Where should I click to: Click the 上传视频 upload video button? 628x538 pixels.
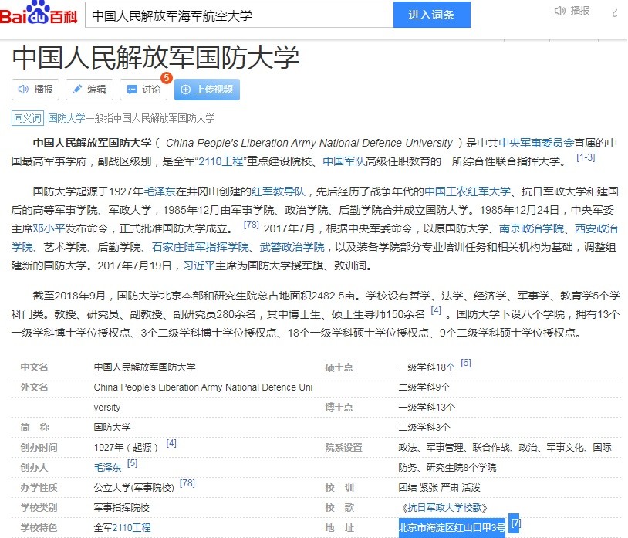(x=207, y=90)
